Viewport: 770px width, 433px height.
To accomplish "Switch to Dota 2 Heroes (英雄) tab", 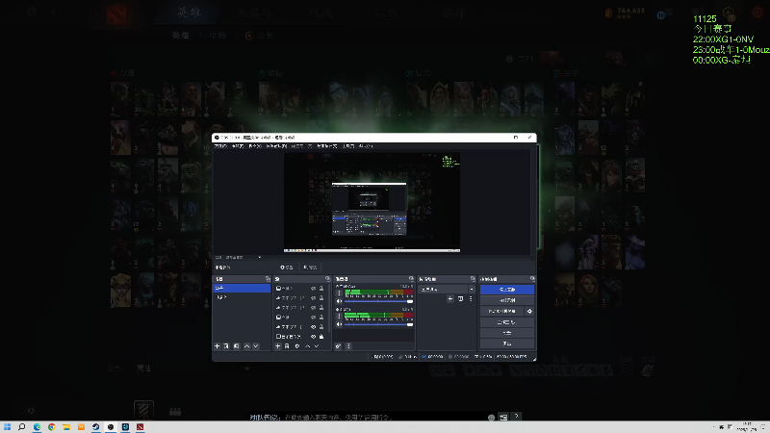I will pos(189,13).
